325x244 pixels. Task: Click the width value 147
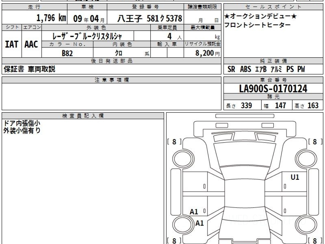pyautogui.click(x=281, y=105)
